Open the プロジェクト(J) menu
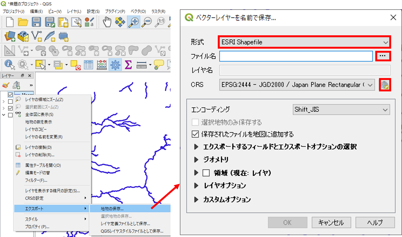402x237 pixels. tap(13, 11)
